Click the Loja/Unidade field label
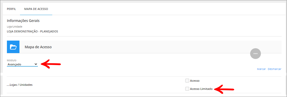287x97 pixels. click(x=14, y=27)
